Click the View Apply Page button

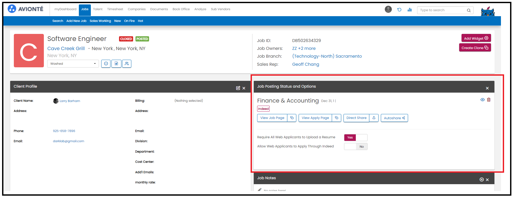tap(315, 118)
